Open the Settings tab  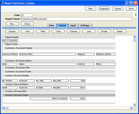point(85,25)
